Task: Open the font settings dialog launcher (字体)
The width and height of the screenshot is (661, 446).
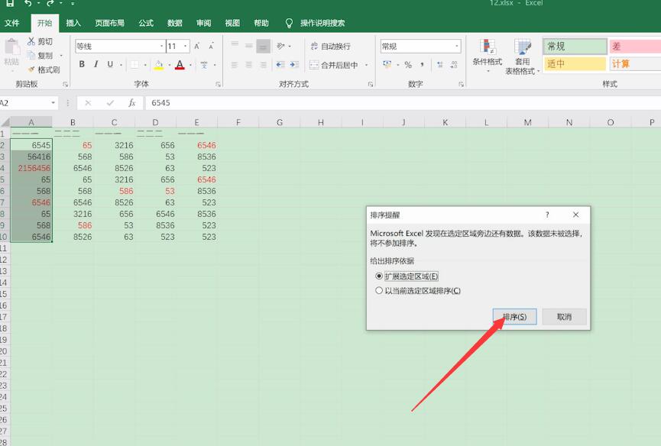Action: pos(218,84)
